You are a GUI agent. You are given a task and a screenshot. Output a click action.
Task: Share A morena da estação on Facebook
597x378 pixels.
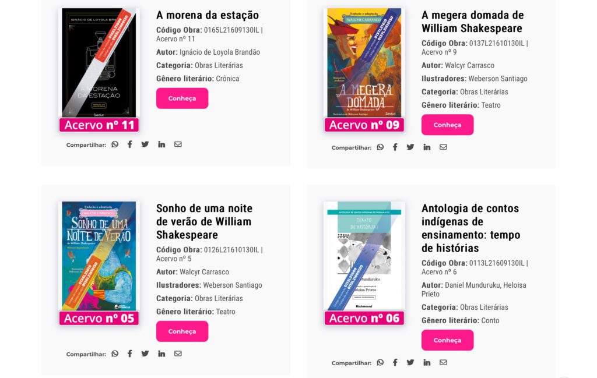click(x=130, y=144)
